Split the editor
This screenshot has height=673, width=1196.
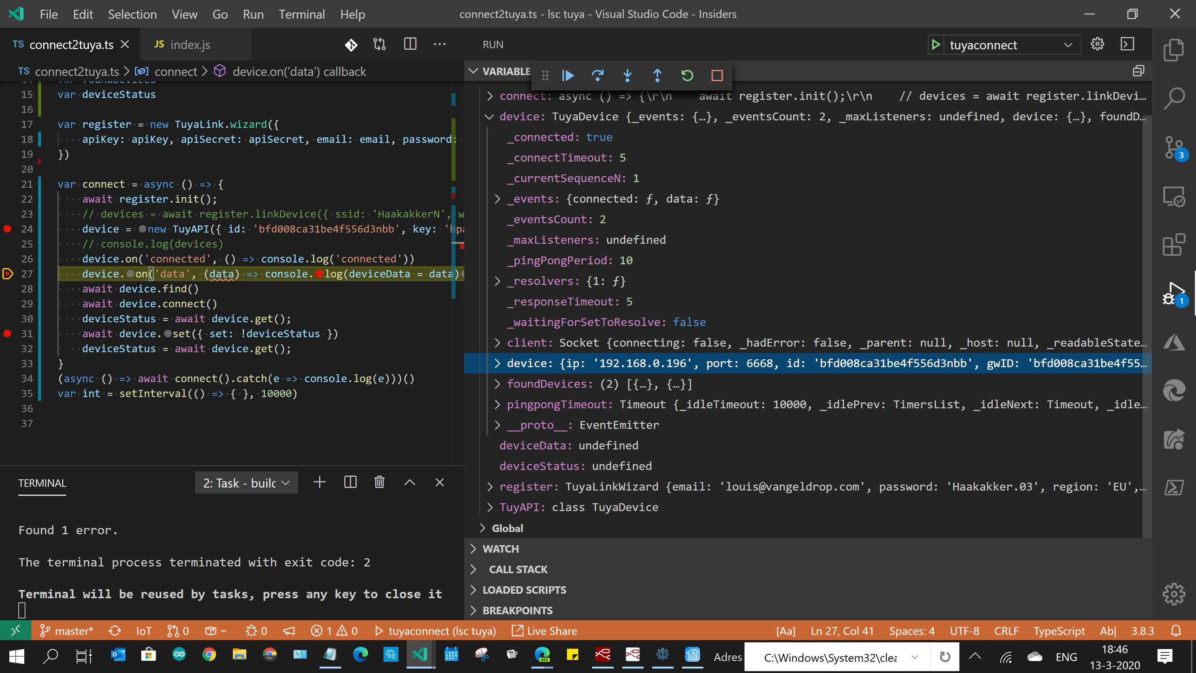(410, 44)
